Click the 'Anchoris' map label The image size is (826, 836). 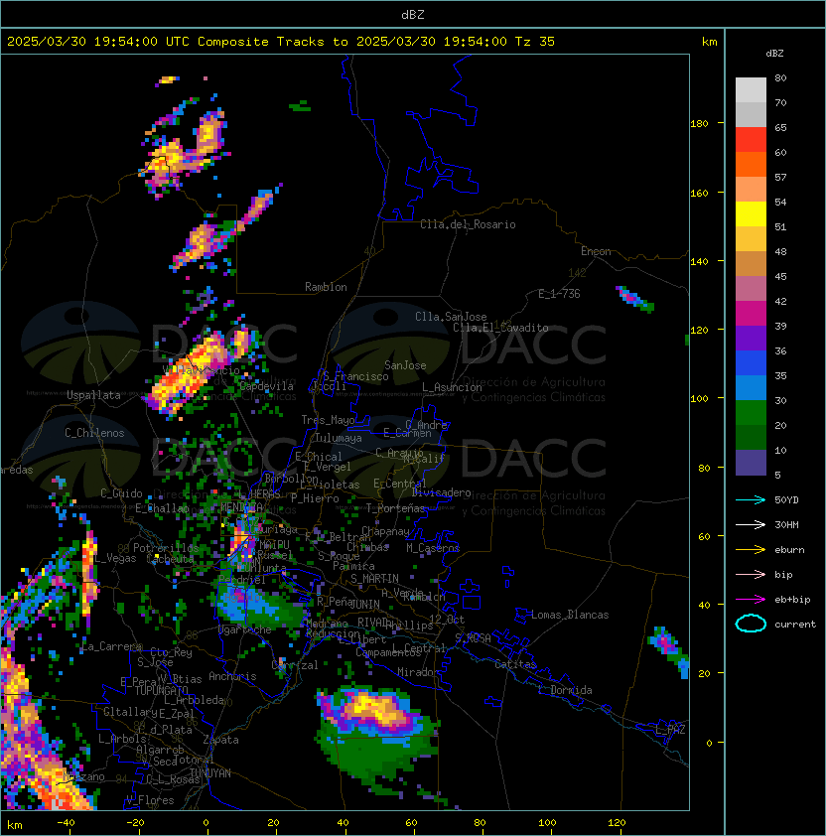click(232, 676)
